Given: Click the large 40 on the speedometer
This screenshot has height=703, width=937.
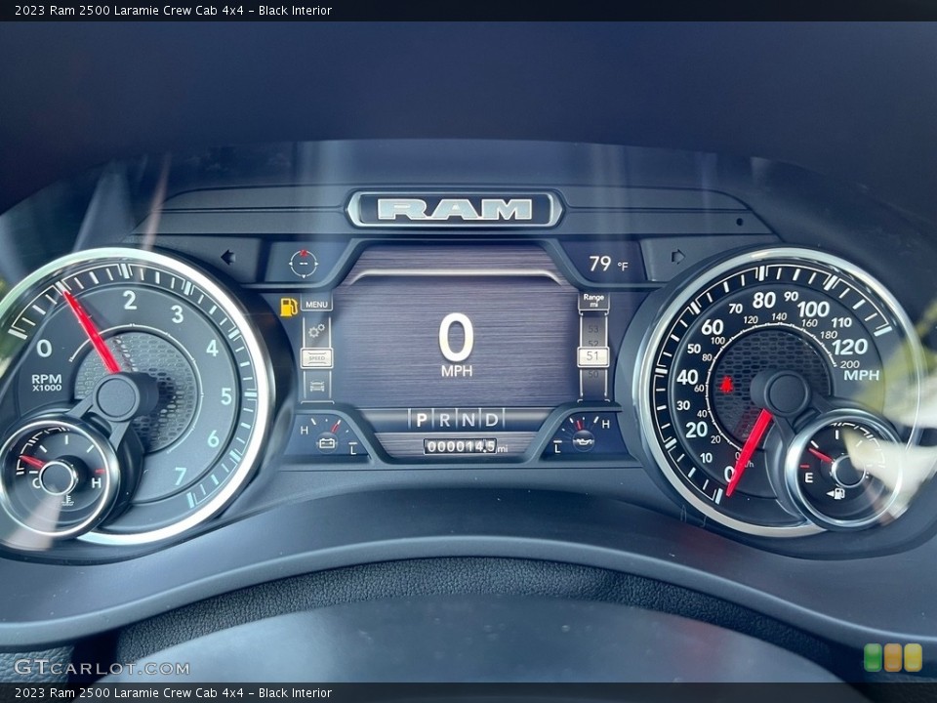Looking at the screenshot, I should 687,377.
